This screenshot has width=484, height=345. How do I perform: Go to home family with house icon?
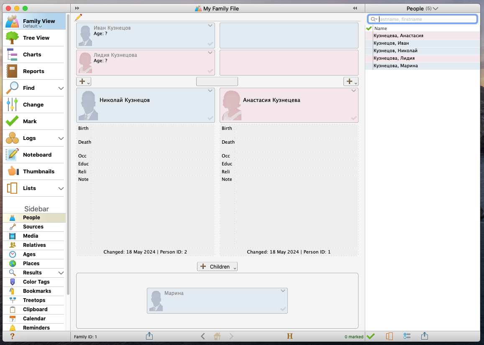[217, 336]
